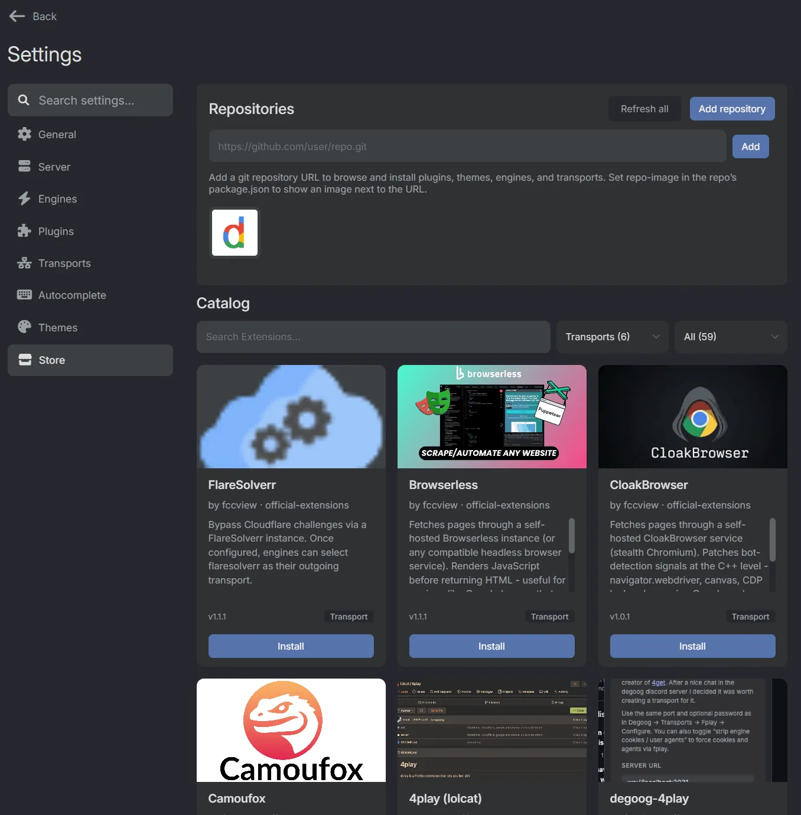Click the v1.1.1 version on Browserless card

418,617
